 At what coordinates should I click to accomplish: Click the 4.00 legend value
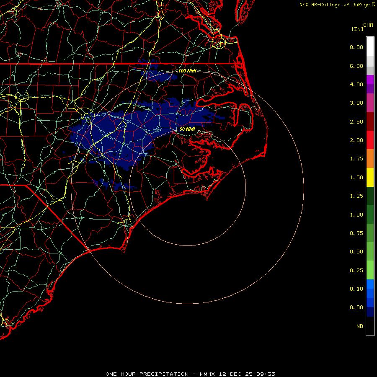point(356,84)
